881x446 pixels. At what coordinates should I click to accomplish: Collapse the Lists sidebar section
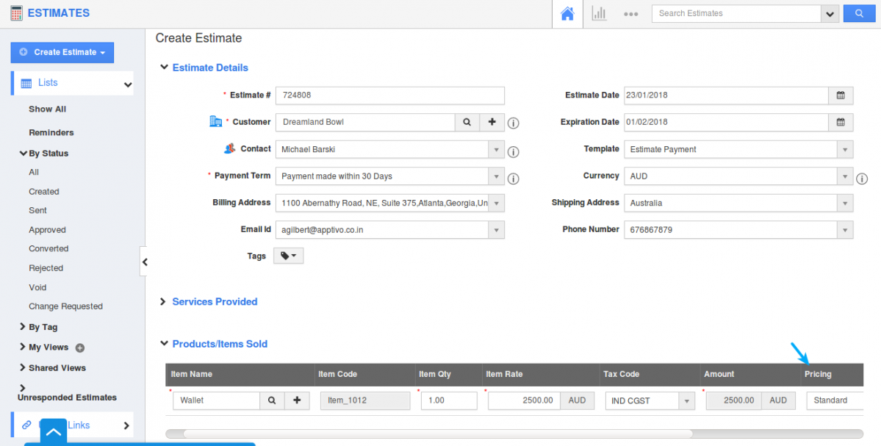point(128,84)
